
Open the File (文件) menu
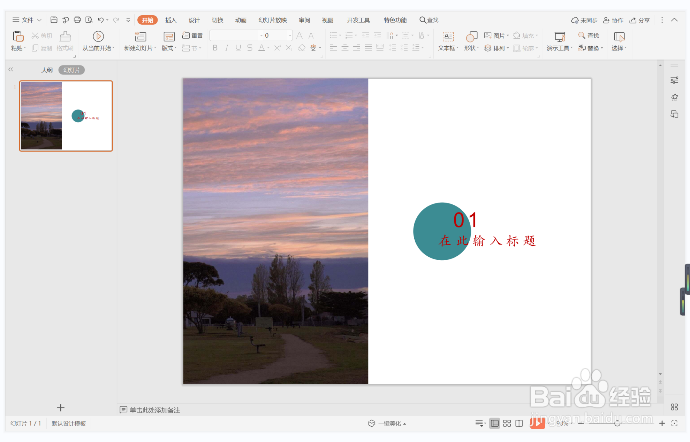coord(27,20)
